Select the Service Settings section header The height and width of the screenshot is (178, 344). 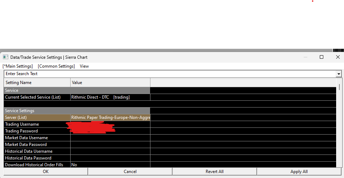pos(77,111)
